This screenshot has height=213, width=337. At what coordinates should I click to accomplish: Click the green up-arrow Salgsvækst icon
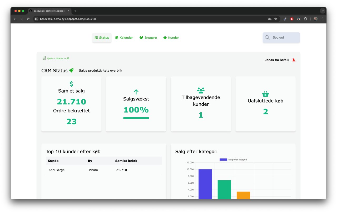point(136,92)
